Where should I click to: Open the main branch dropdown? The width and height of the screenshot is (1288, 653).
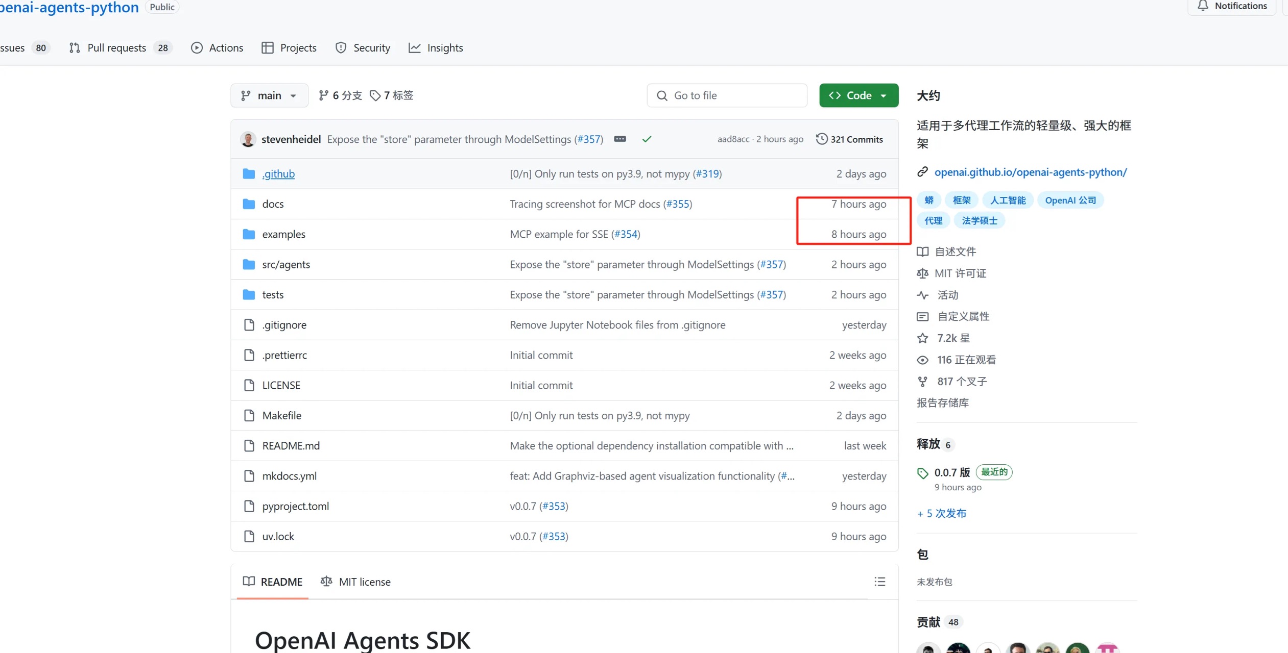tap(269, 95)
